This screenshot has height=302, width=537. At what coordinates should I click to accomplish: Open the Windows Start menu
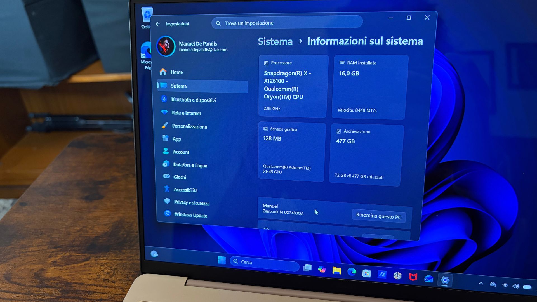pos(222,260)
